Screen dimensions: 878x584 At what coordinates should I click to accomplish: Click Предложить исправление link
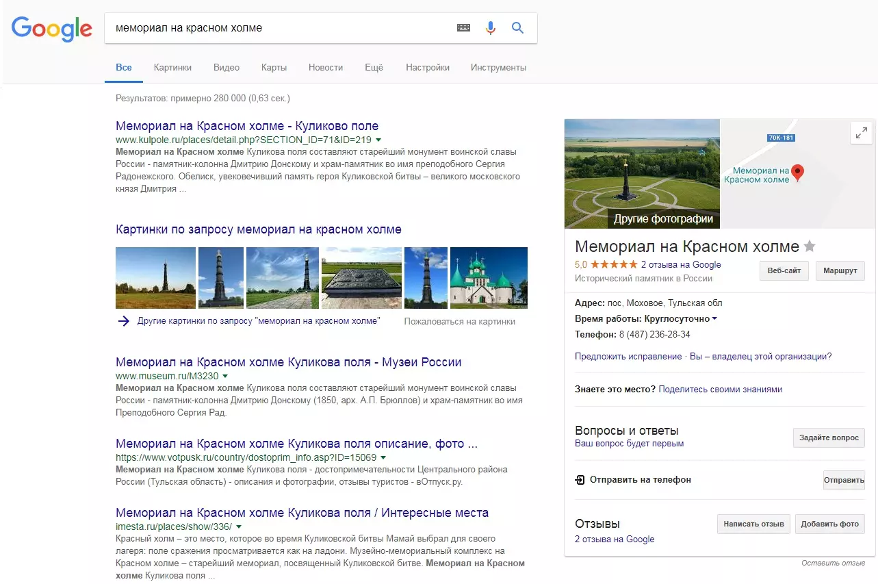[x=629, y=356]
